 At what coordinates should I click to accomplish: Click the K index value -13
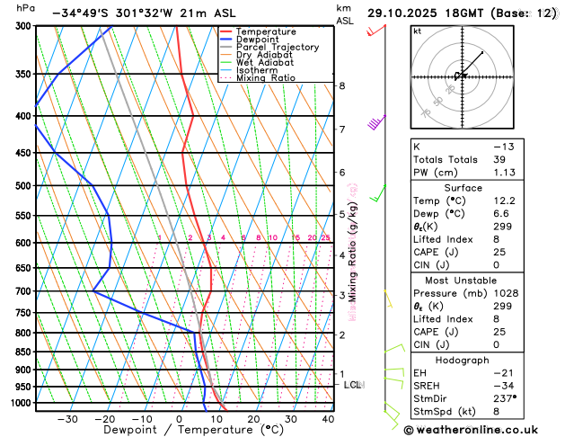pos(503,147)
